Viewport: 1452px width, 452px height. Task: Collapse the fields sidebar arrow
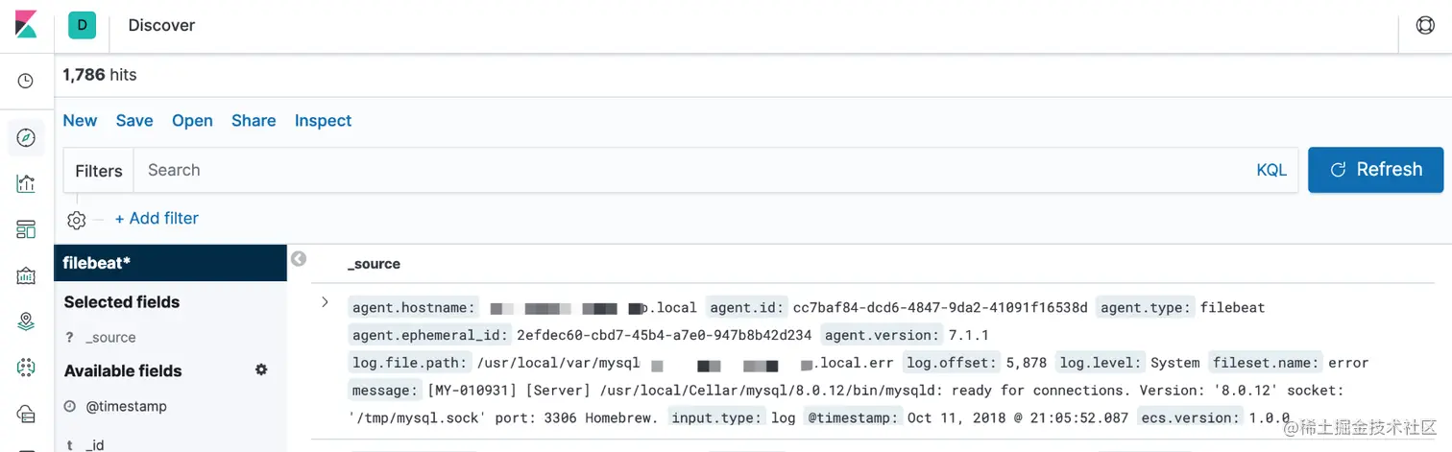(x=299, y=259)
